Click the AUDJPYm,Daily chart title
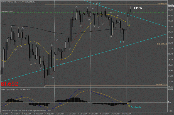Viewport: 174px width, 115px height. coord(7,2)
